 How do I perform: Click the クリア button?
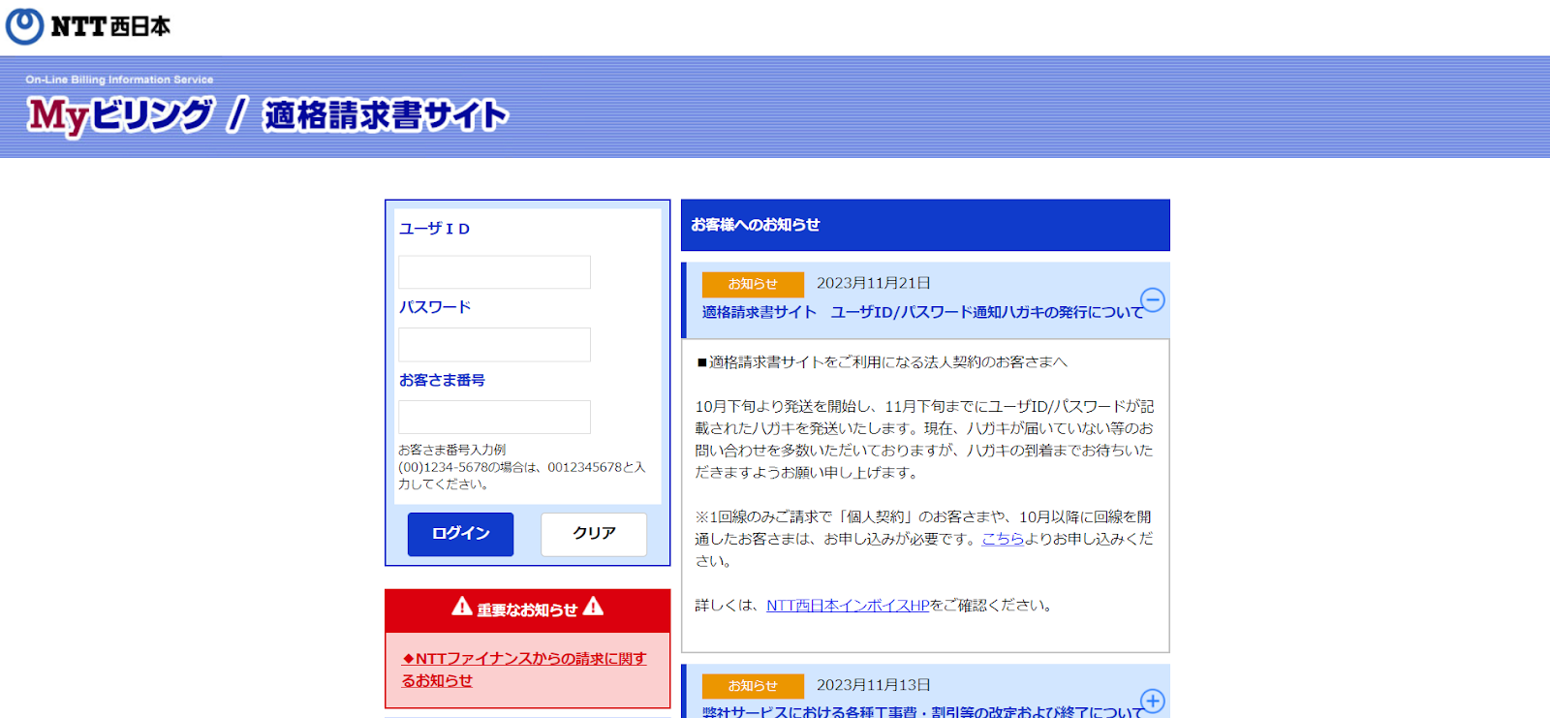click(594, 534)
